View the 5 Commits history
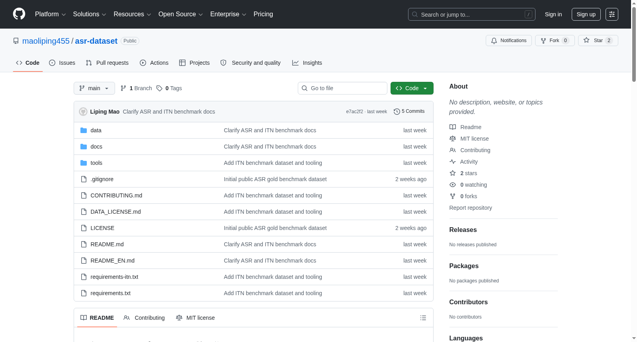The width and height of the screenshot is (637, 342). coord(409,111)
